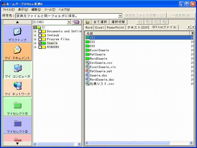Check the Documents and Settings folder checkbox
Screen dimensions: 197x148
(40, 31)
